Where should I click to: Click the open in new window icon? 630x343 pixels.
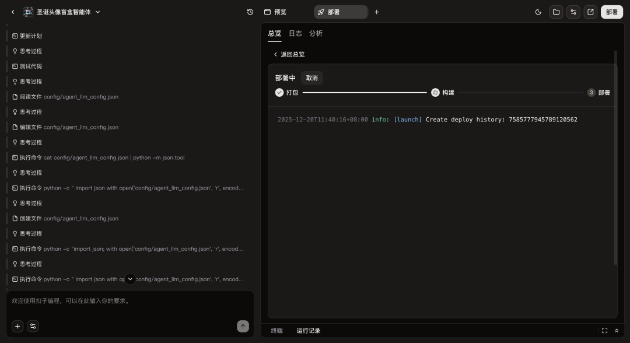pyautogui.click(x=590, y=12)
